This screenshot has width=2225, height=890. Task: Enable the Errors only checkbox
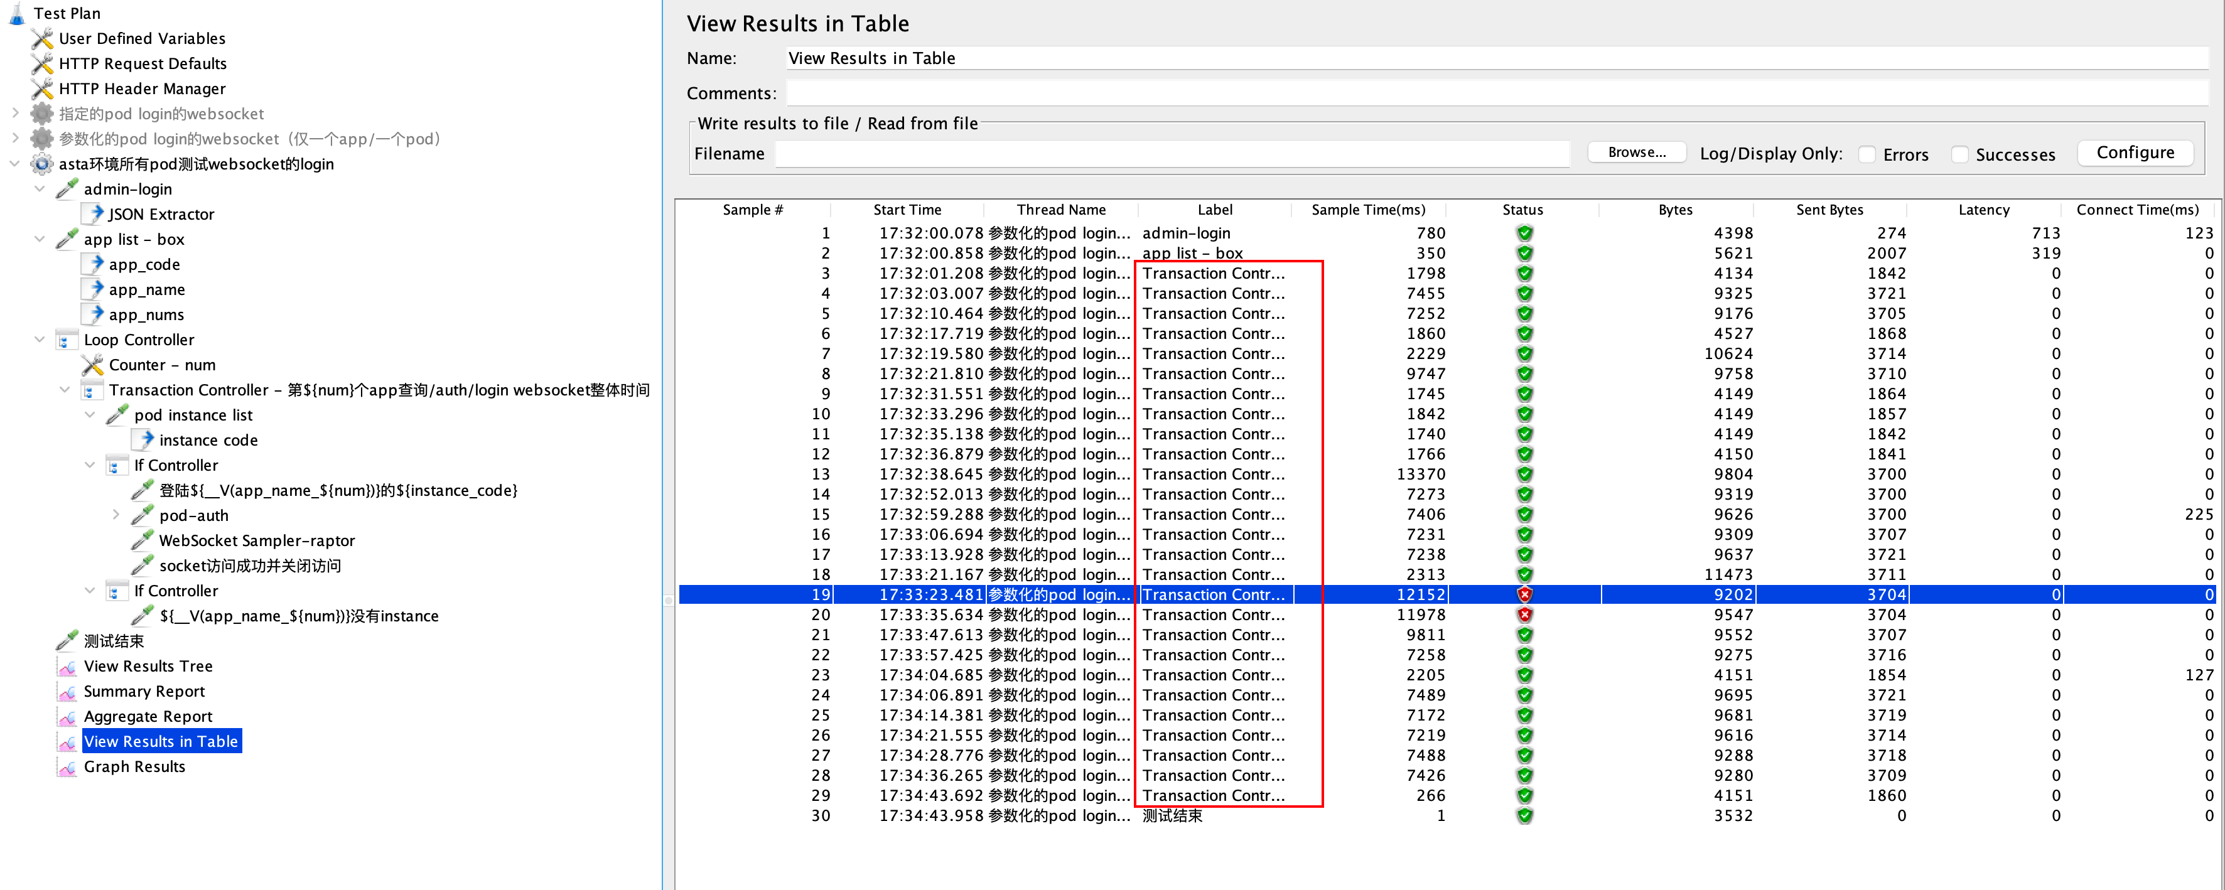coord(1867,154)
